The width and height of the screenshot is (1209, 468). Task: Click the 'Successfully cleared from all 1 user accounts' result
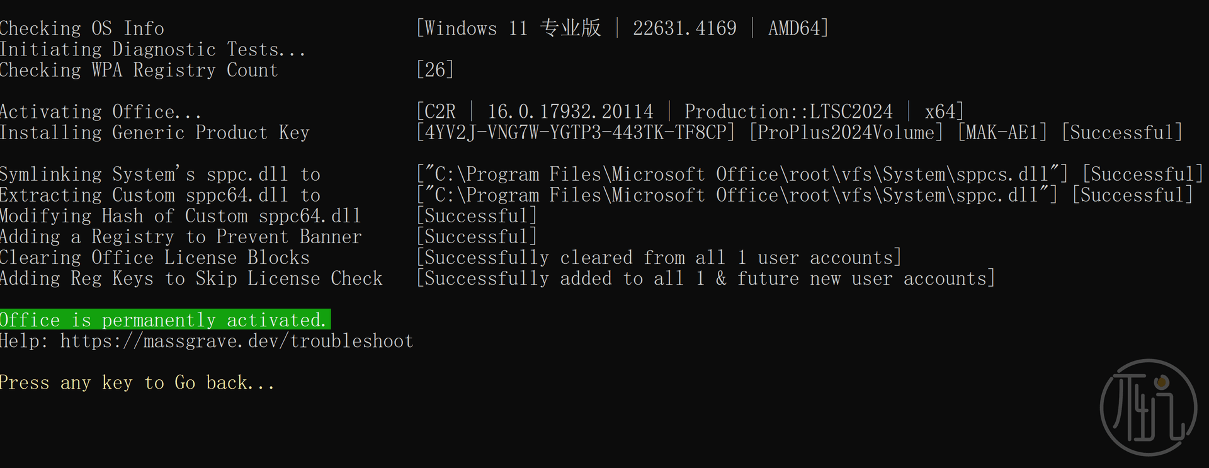point(659,258)
